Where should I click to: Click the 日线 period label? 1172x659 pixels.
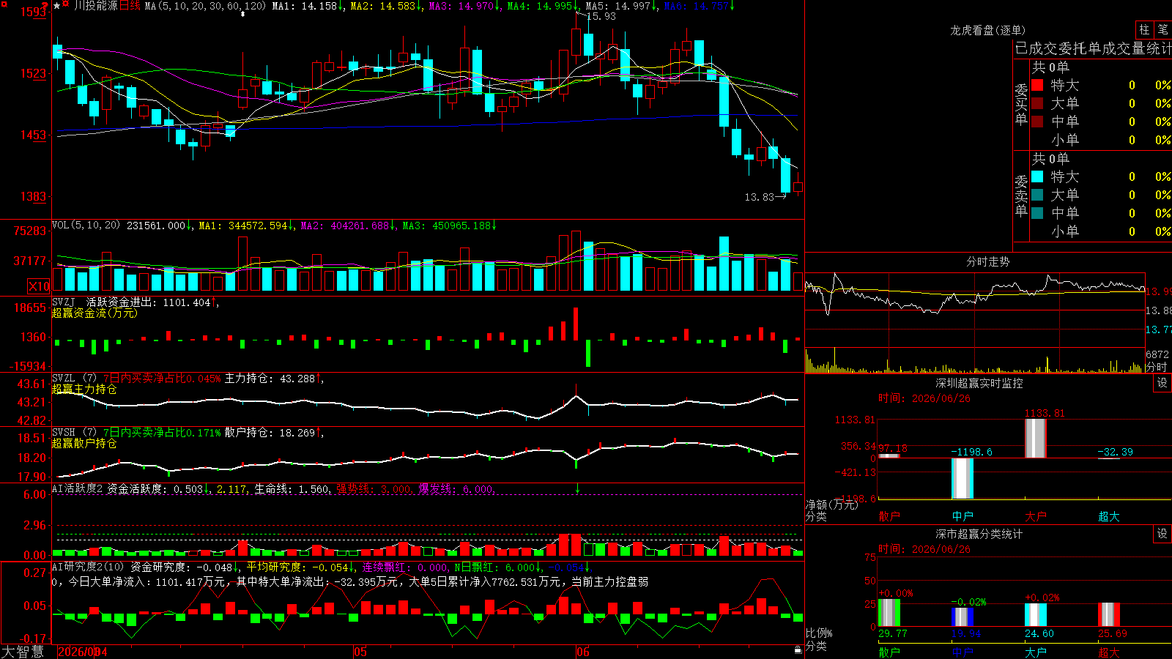(x=130, y=6)
